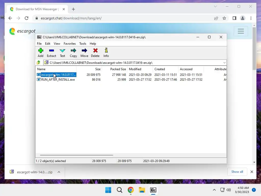The image size is (261, 196).
Task: Click the Move toolbar icon
Action: point(84,53)
